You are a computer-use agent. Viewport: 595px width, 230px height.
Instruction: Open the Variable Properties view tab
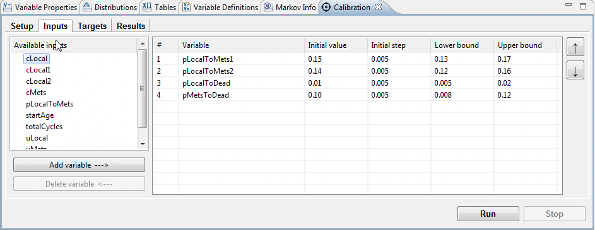pos(40,7)
